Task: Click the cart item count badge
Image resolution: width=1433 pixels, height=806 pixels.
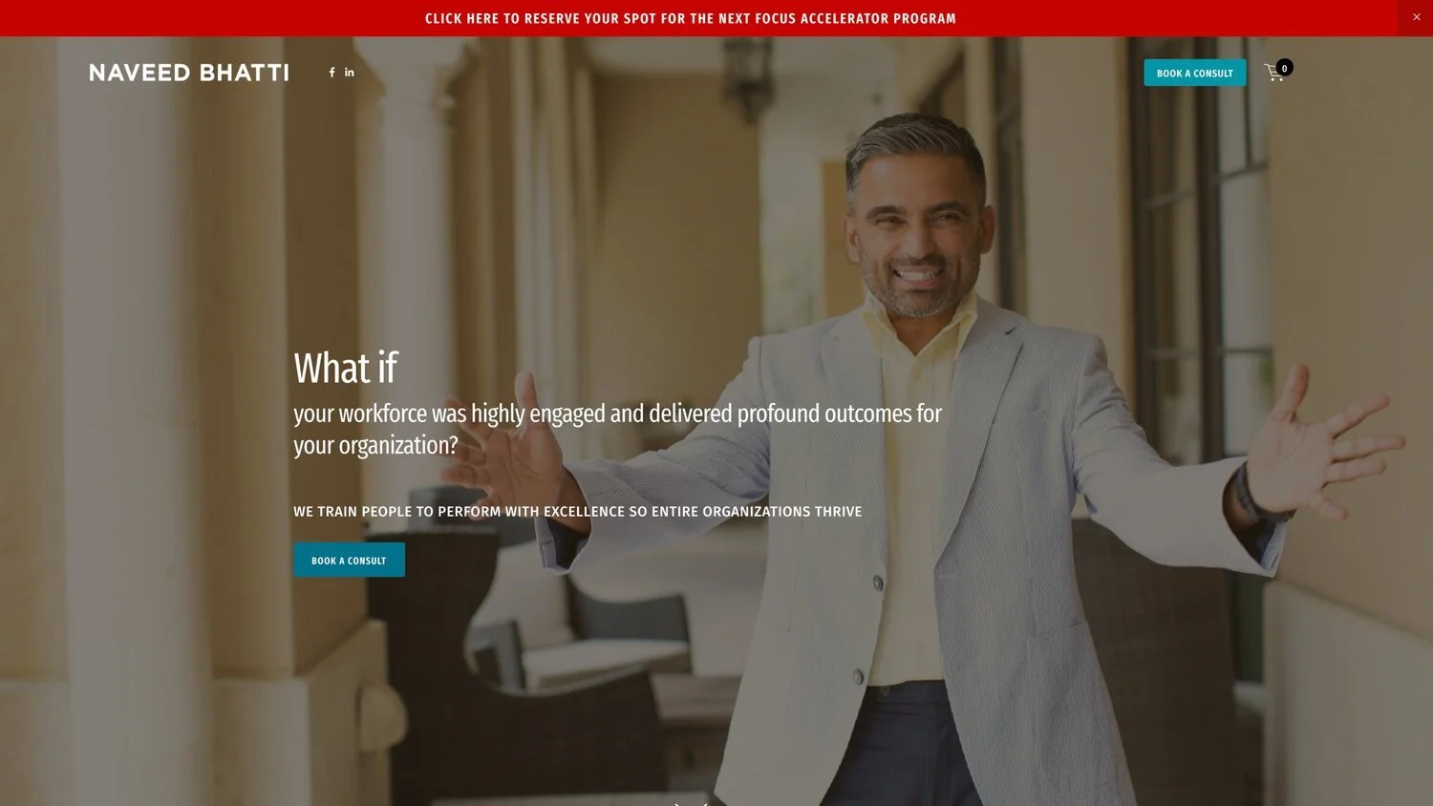Action: (1285, 68)
